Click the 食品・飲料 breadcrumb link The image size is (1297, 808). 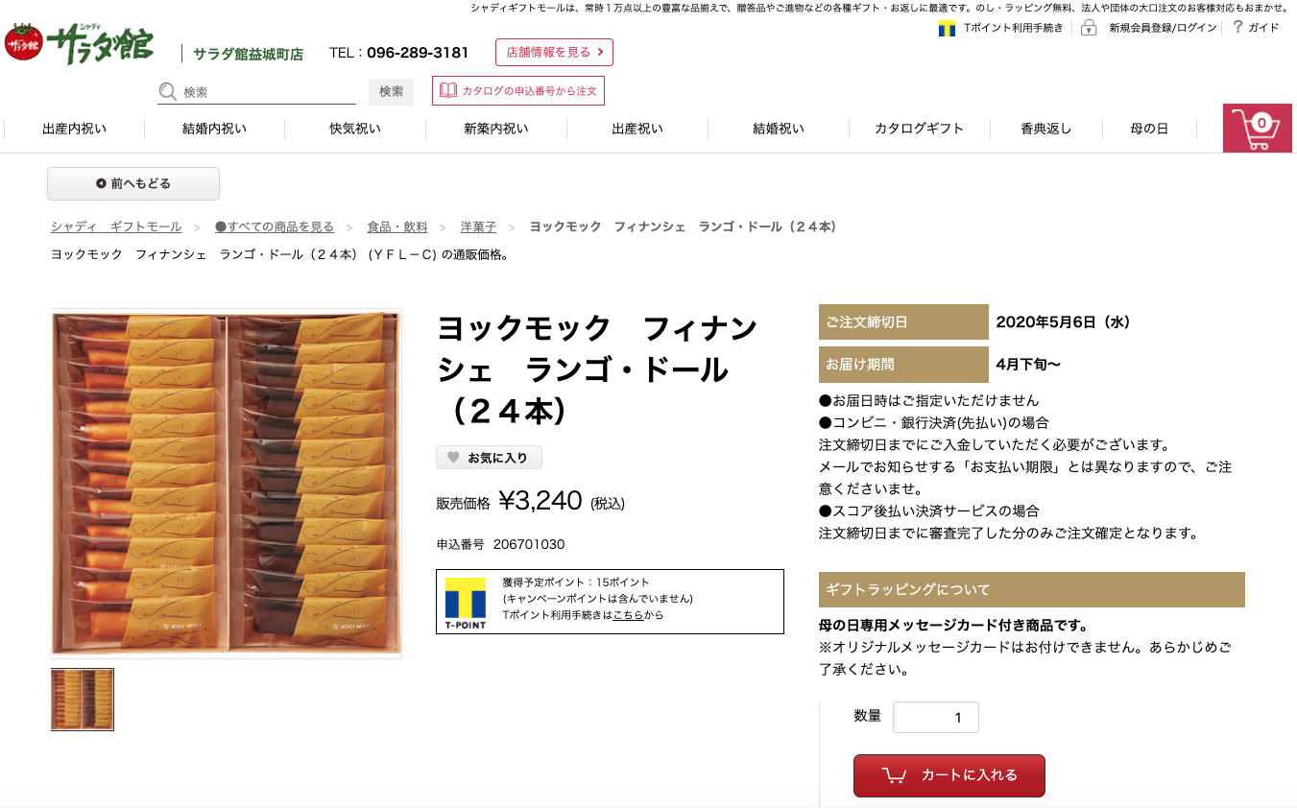pyautogui.click(x=397, y=226)
